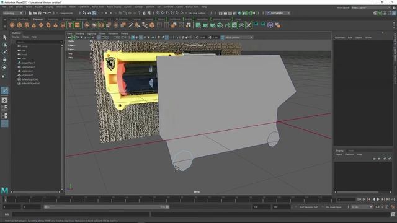Open the Outliner search options dropdown
397x223 pixels.
tap(61, 42)
